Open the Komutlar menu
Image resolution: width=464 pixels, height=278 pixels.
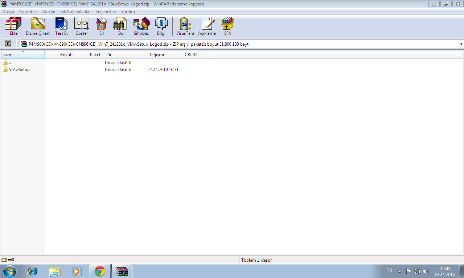[28, 12]
